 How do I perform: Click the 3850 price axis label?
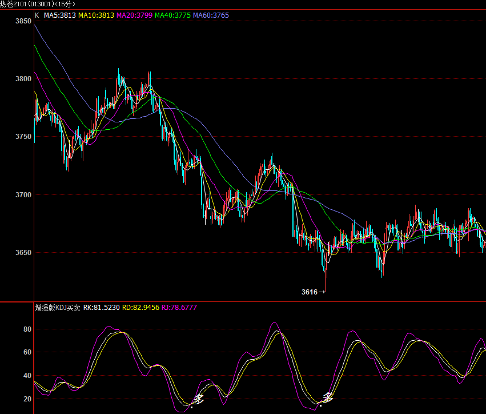tap(23, 21)
